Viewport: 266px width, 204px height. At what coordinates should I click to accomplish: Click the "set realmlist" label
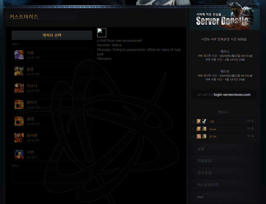point(205,95)
